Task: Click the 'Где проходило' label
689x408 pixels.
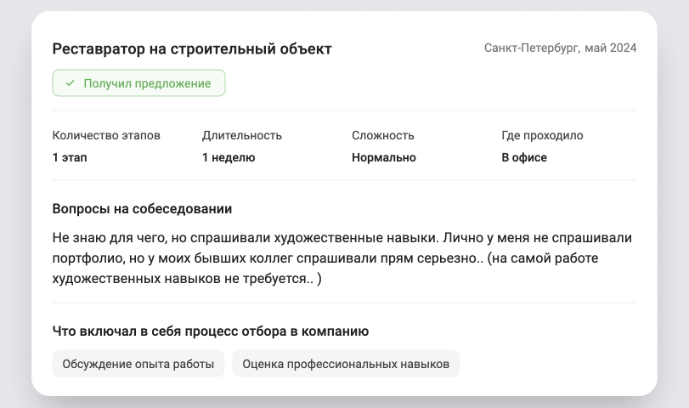Action: point(542,135)
